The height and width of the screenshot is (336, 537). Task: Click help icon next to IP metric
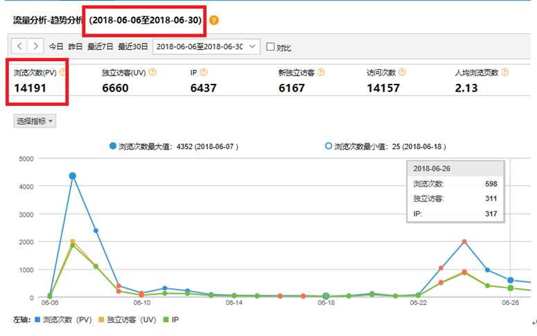(204, 71)
